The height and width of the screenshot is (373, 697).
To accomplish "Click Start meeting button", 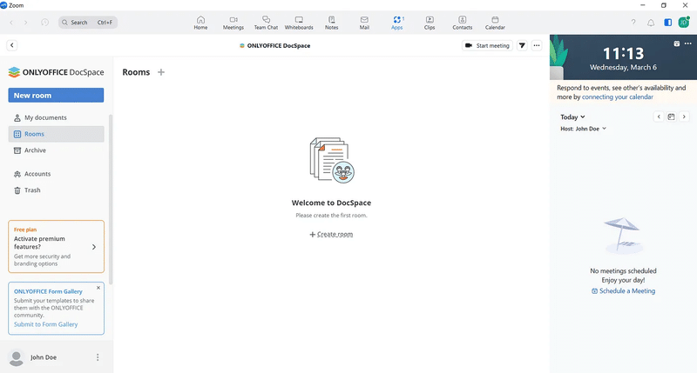I will 487,45.
